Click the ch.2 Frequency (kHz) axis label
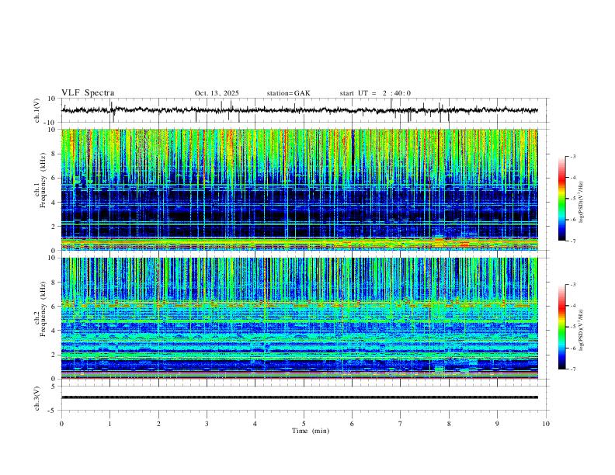The width and height of the screenshot is (615, 475). click(x=40, y=309)
